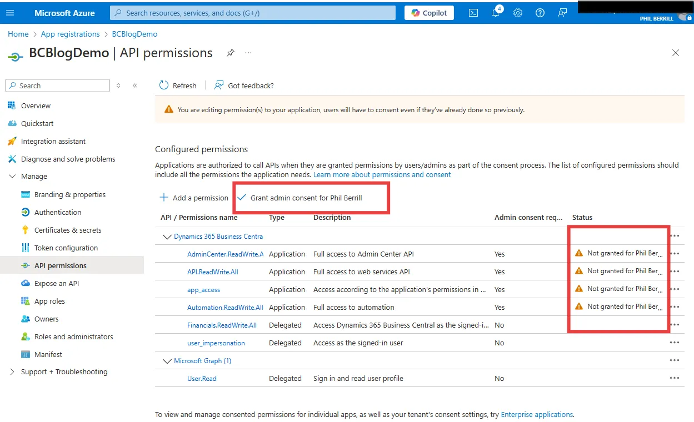Open the ellipsis next to page title

[x=248, y=53]
